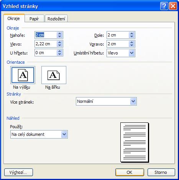Increase the Vlevo margin value

[x=59, y=42]
